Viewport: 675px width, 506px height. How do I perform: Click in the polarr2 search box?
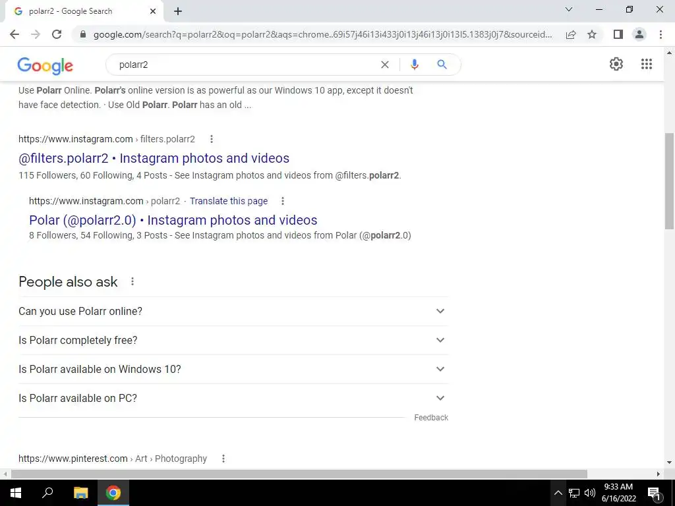[245, 65]
